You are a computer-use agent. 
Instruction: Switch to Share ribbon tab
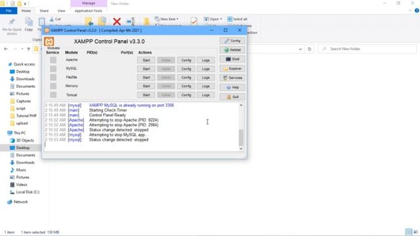[x=44, y=10]
